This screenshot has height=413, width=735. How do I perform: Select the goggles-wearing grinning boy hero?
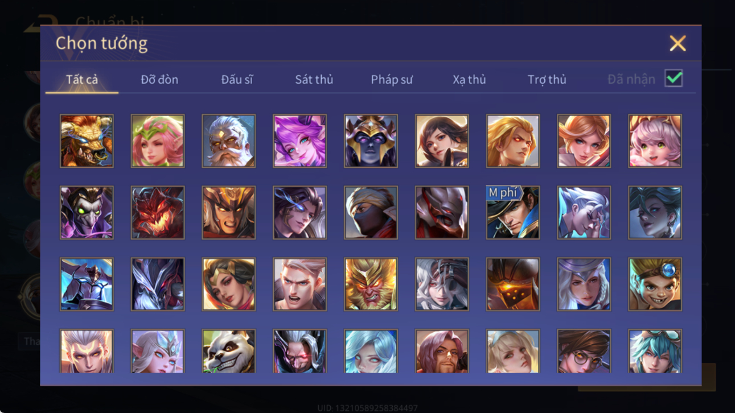655,284
